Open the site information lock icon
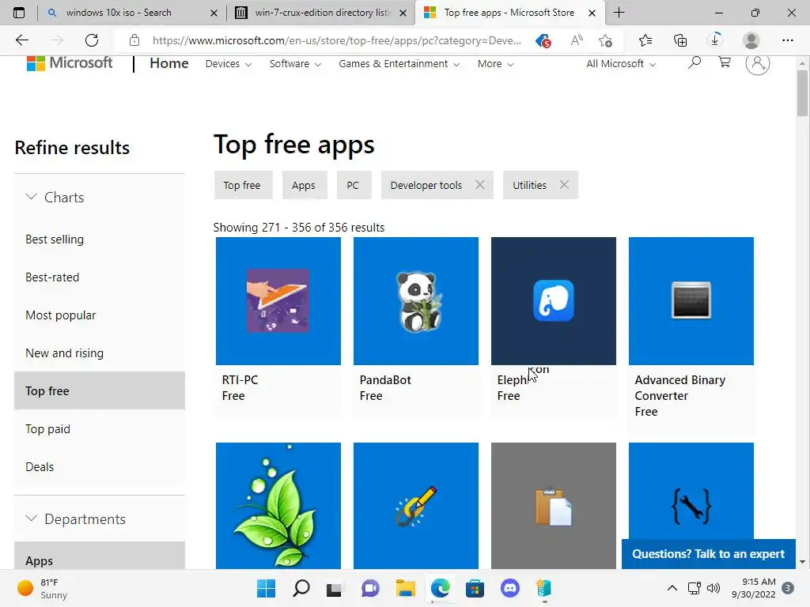 click(134, 40)
